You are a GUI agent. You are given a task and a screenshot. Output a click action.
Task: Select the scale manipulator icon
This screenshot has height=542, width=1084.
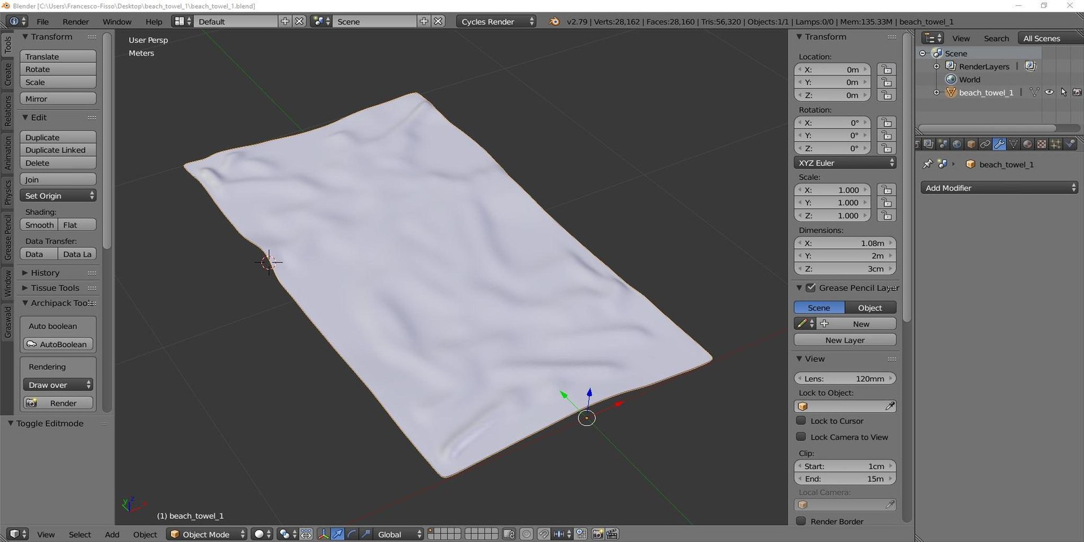click(366, 534)
